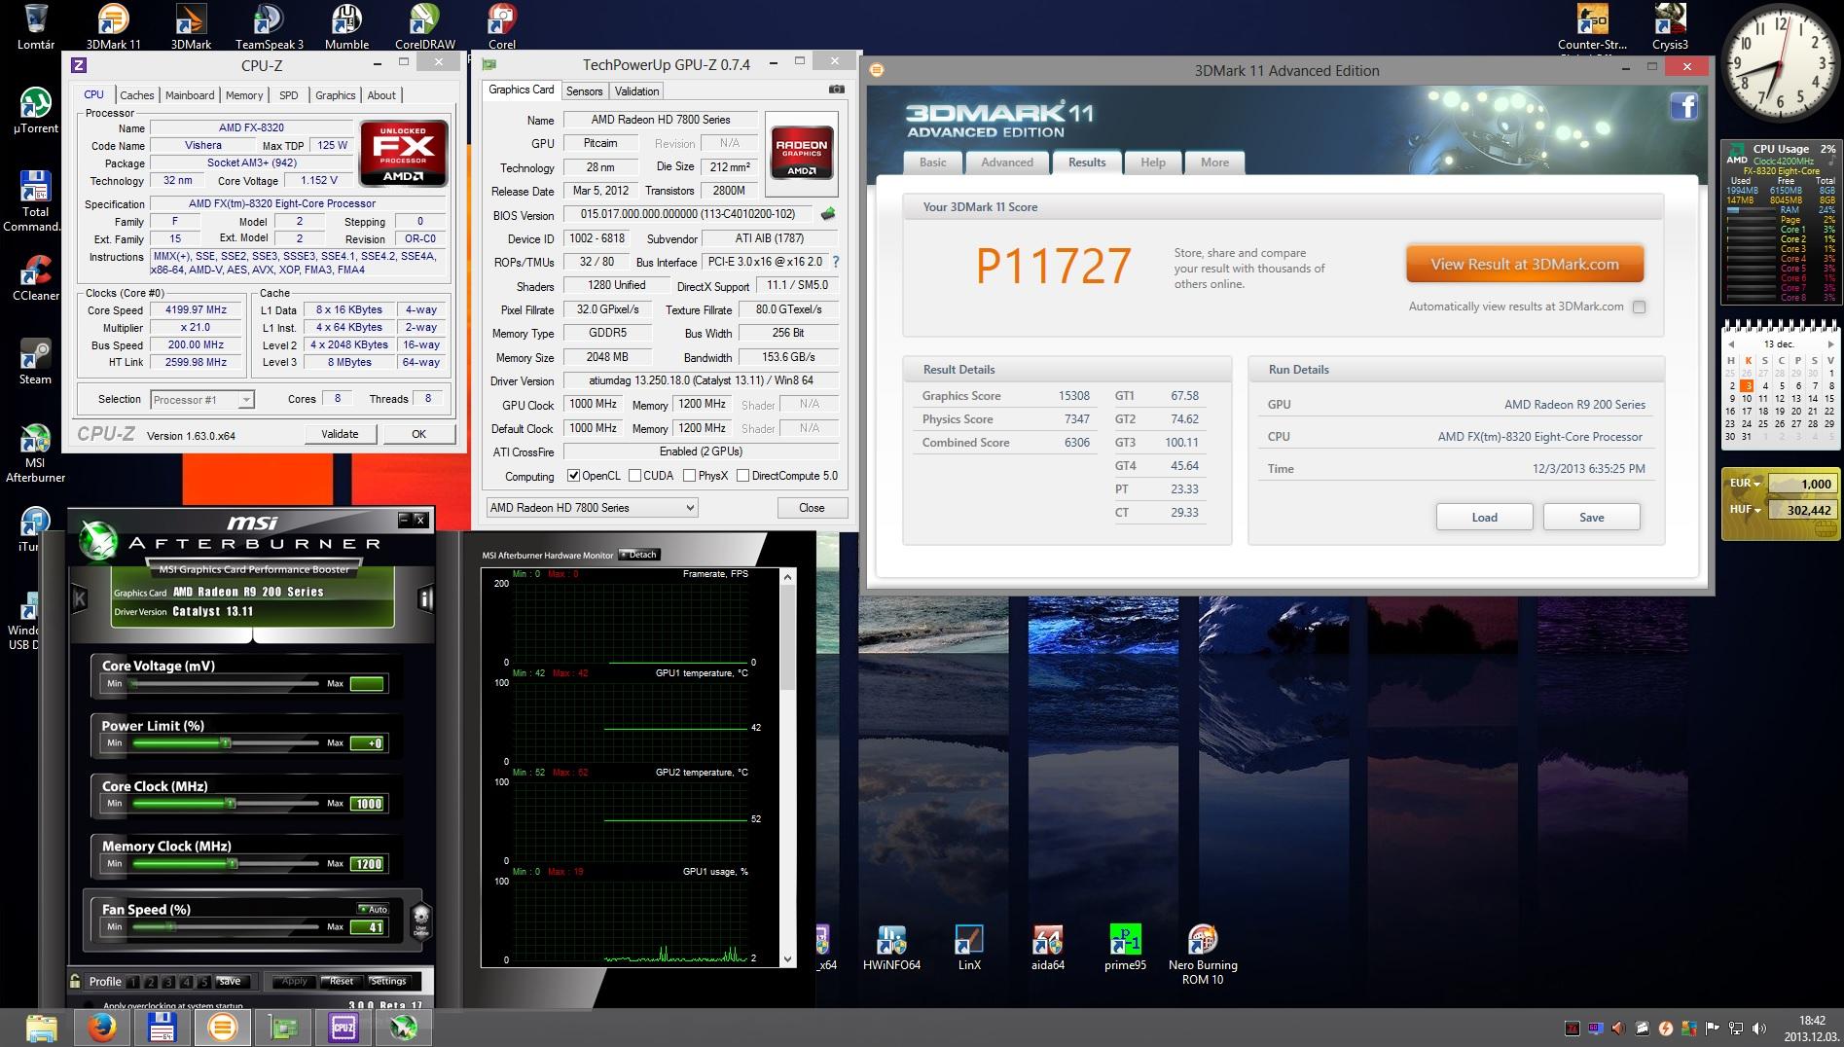Click the network tray icon

(x=1735, y=1028)
